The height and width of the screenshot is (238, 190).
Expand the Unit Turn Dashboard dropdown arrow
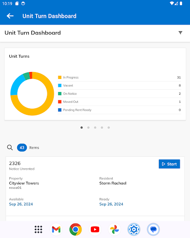click(x=180, y=33)
